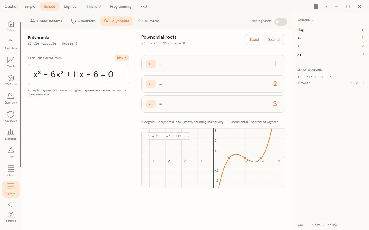Open Linear systems solver tab
Screen dimensions: 369x230
pyautogui.click(x=46, y=21)
